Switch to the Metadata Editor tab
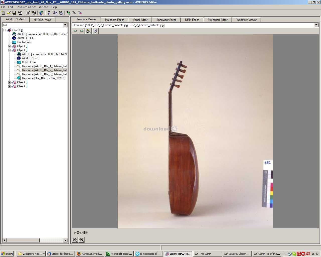 114,20
